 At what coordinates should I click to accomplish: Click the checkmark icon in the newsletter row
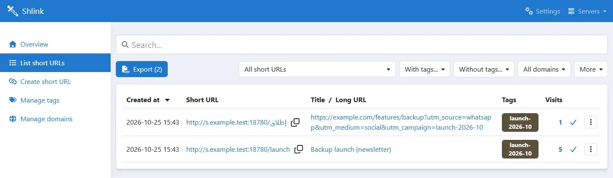573,149
